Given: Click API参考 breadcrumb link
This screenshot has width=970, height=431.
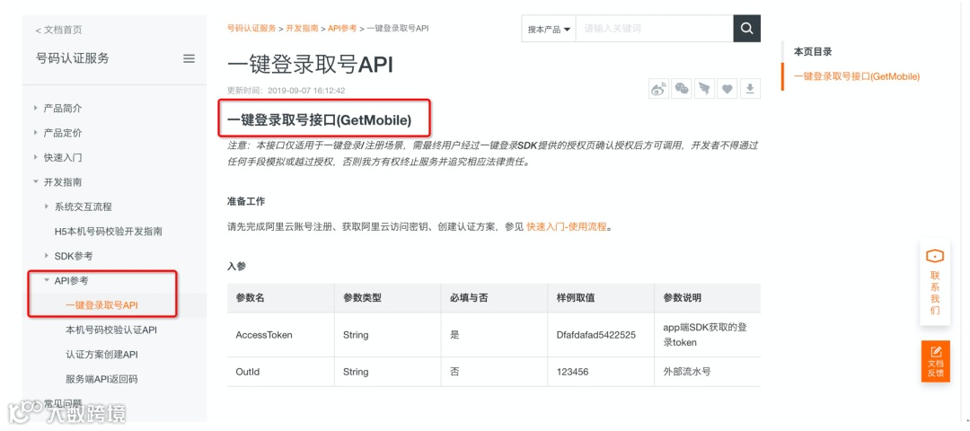Looking at the screenshot, I should click(342, 29).
